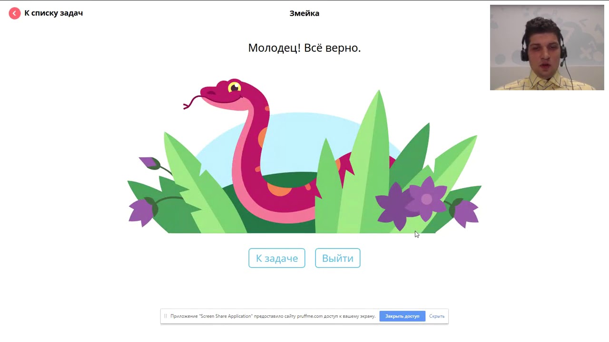Hide the sharing bar via "Скрыть"
This screenshot has height=342, width=609.
coord(437,316)
